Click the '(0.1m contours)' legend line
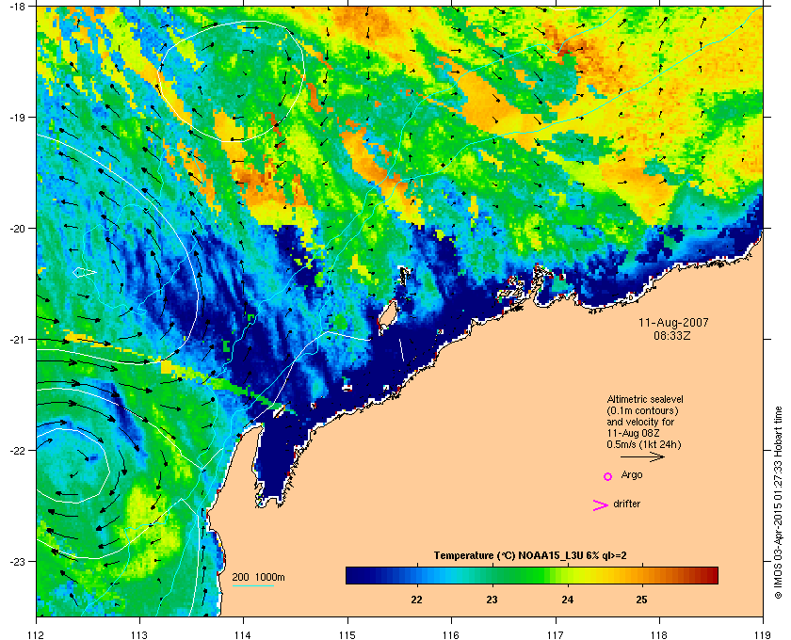The height and width of the screenshot is (640, 791). click(642, 410)
